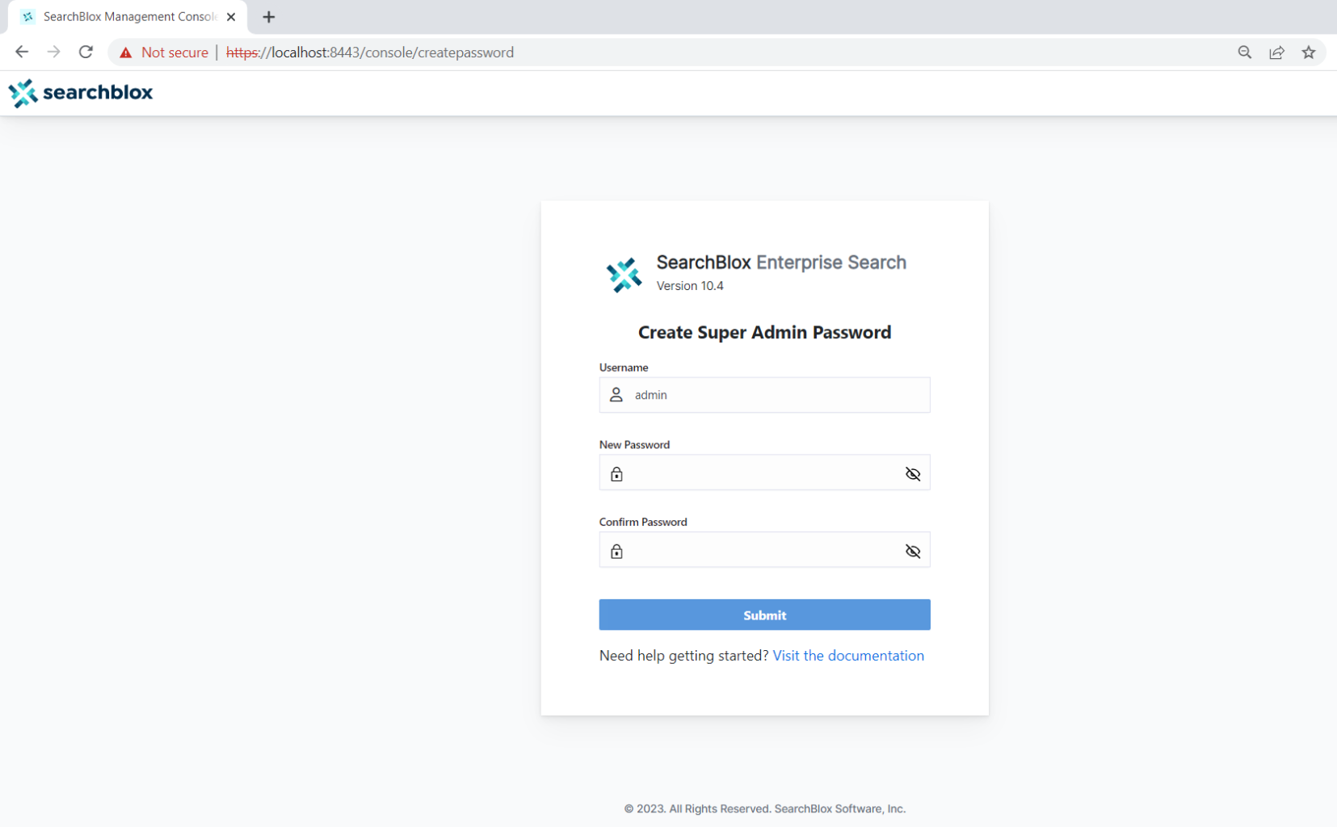Select the SearchBlox Management Console tab
The width and height of the screenshot is (1337, 827).
[128, 17]
